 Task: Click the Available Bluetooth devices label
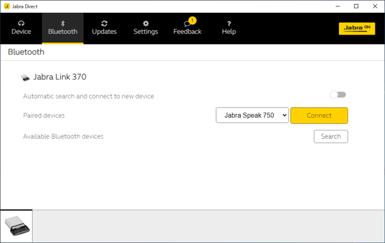point(63,136)
